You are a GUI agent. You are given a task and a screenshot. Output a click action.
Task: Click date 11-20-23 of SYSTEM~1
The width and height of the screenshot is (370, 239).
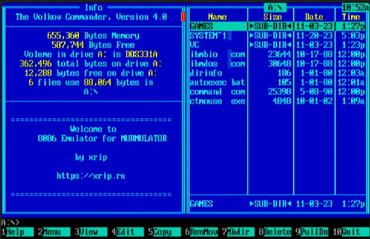(314, 36)
